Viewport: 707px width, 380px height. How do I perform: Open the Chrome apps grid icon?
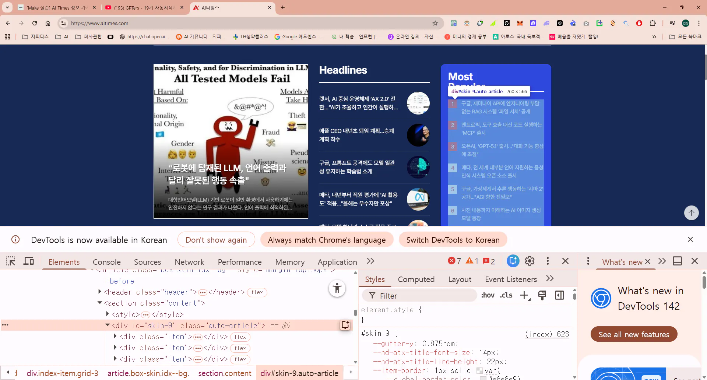tap(7, 36)
